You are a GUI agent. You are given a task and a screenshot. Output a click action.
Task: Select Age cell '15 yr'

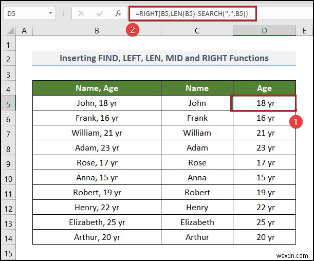point(264,177)
